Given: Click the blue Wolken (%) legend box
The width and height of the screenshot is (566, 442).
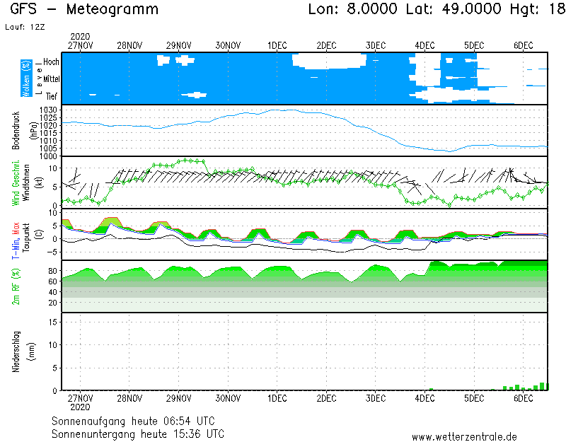Looking at the screenshot, I should 25,79.
